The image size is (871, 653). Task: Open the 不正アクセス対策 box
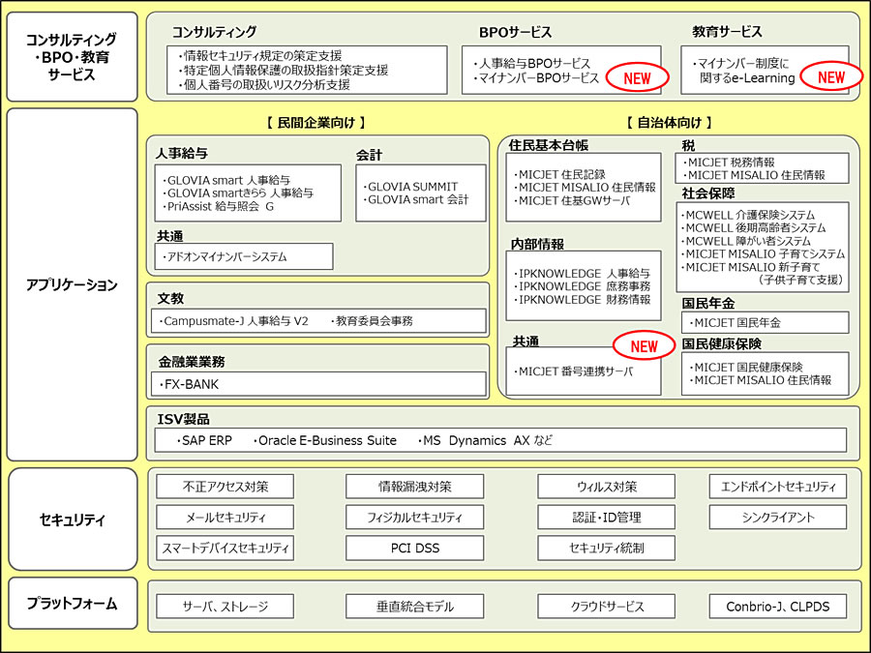225,487
